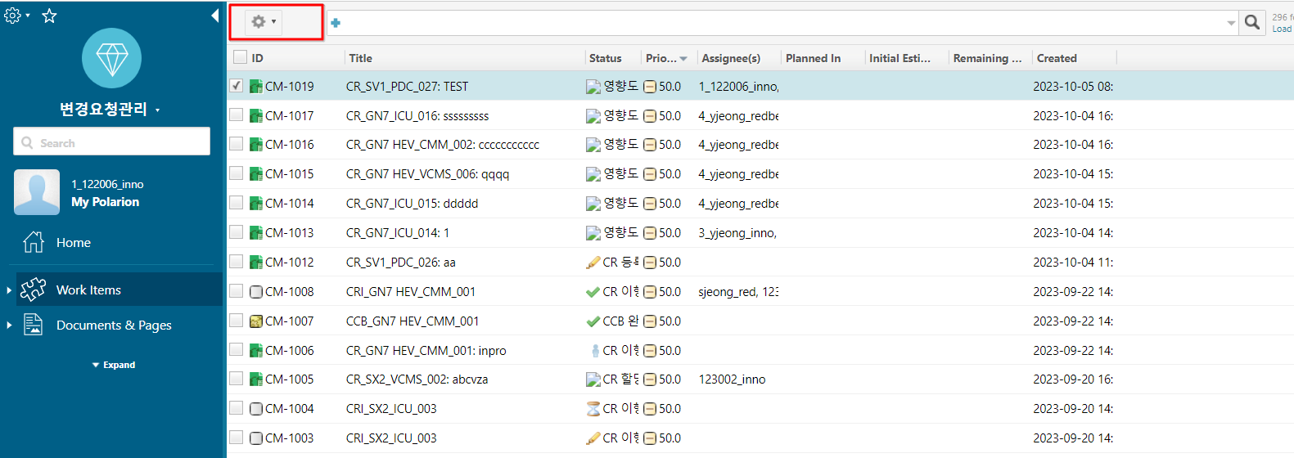Open Documents & Pages in navigation
Image resolution: width=1294 pixels, height=458 pixels.
pyautogui.click(x=114, y=326)
